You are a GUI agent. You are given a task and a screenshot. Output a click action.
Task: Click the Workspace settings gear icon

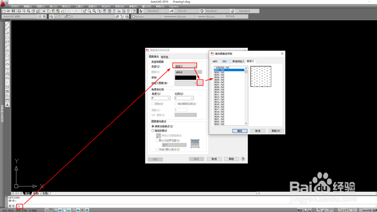[40, 17]
